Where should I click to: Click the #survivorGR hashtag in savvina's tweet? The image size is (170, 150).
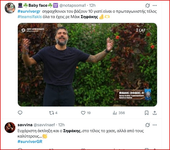[30, 142]
